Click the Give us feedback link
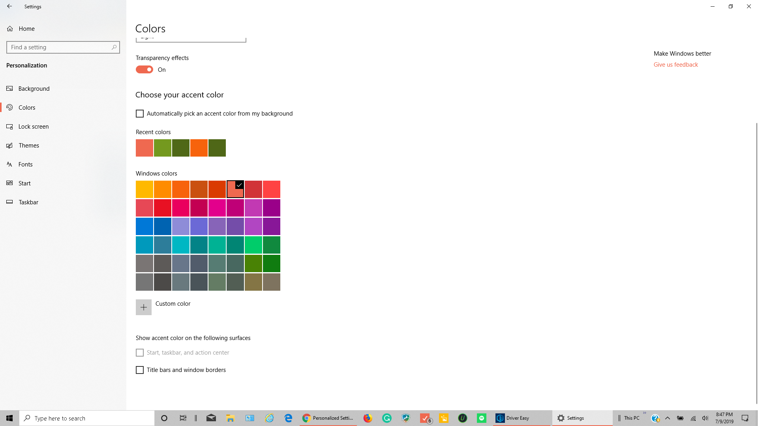 [x=675, y=64]
